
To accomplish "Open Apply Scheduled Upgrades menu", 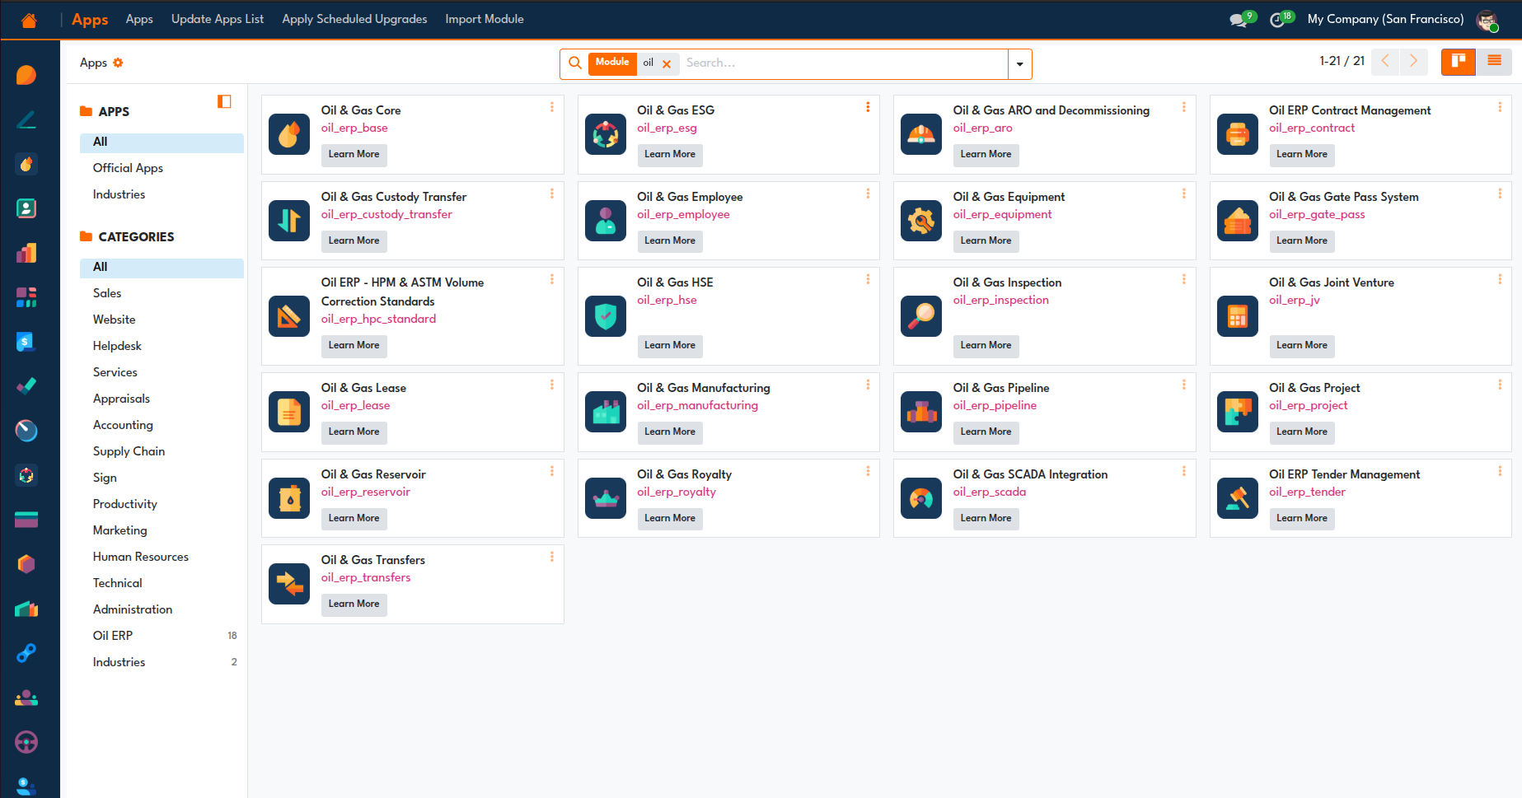I will pyautogui.click(x=354, y=19).
